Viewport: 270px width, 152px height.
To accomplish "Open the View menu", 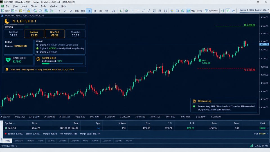I will [15, 6].
